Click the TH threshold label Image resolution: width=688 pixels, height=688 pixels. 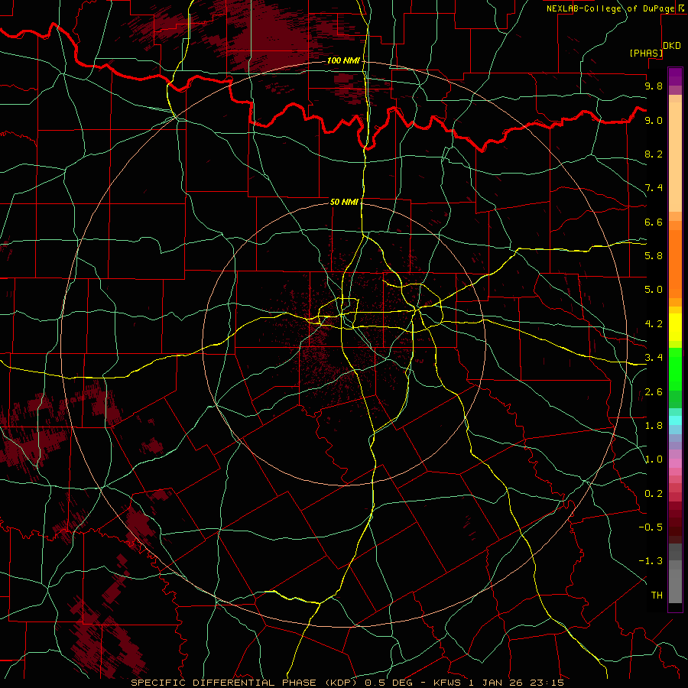point(657,596)
